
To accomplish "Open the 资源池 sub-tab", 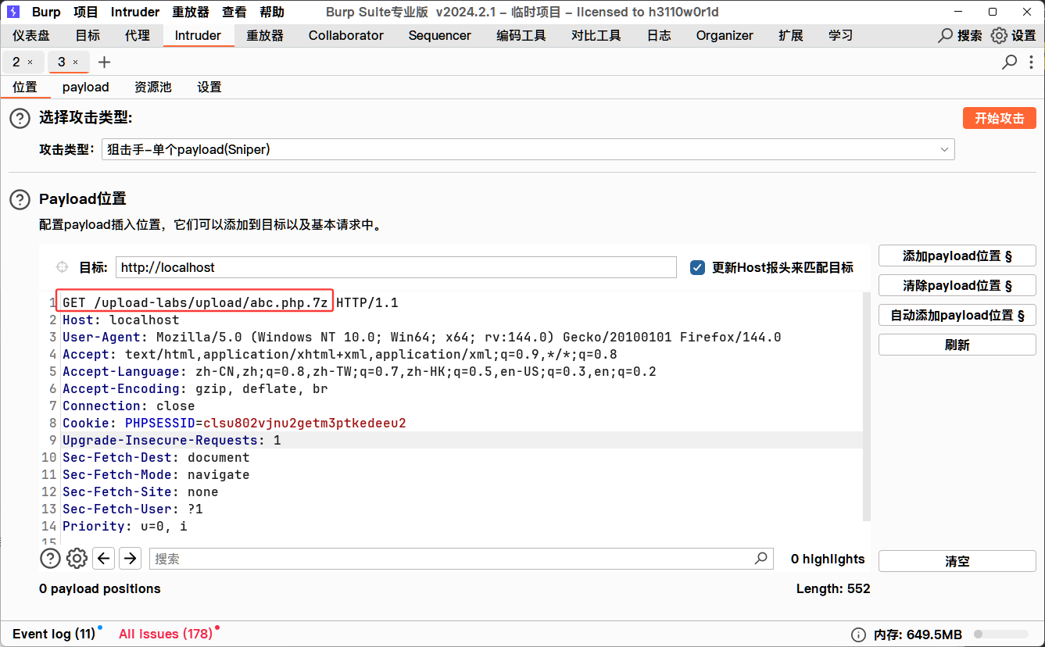I will [153, 88].
